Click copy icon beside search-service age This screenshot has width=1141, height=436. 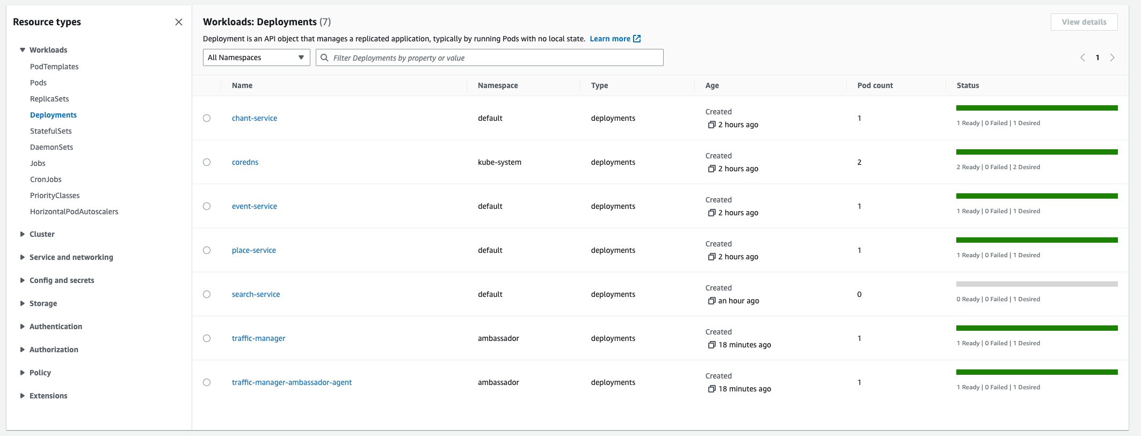[711, 301]
